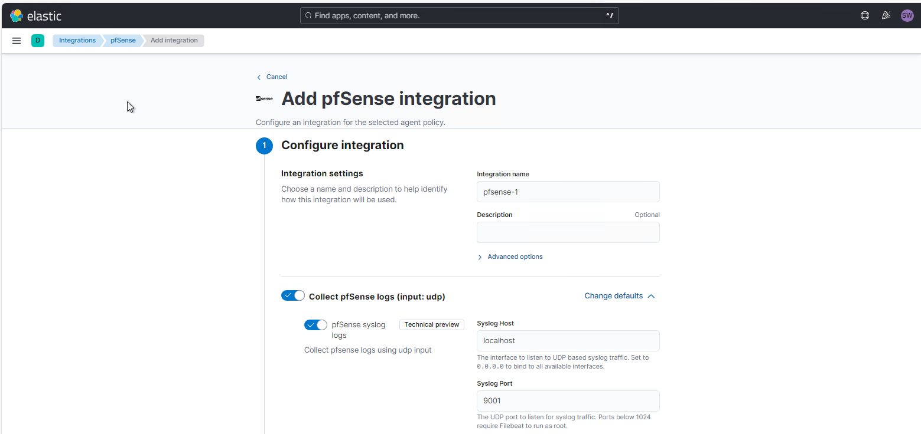
Task: Click the Elastic logo
Action: 35,16
